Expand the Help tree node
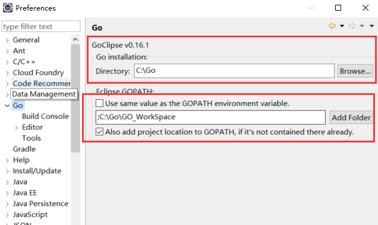Image resolution: width=378 pixels, height=225 pixels. (x=8, y=160)
